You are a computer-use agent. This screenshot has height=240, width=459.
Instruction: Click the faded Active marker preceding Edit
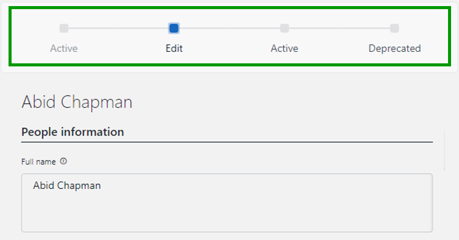pyautogui.click(x=64, y=29)
